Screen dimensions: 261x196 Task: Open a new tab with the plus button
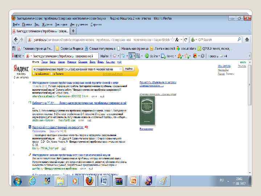tap(73, 31)
